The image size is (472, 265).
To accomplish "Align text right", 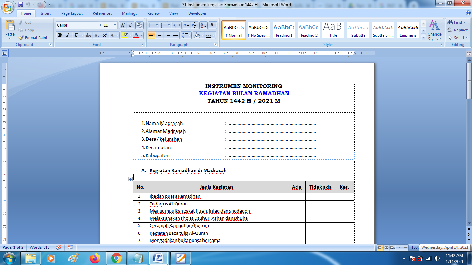I will (168, 35).
